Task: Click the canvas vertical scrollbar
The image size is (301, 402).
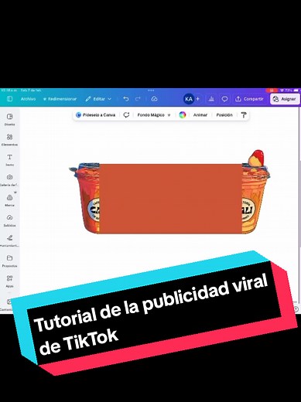Action: [299, 203]
